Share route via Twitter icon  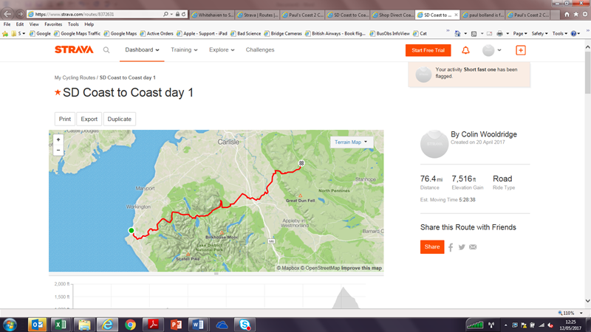coord(462,247)
